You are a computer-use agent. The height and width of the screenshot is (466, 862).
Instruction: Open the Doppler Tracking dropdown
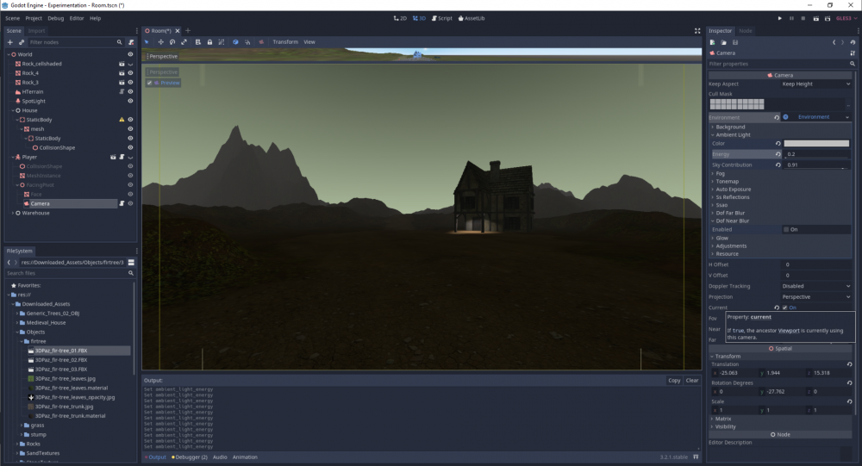[x=815, y=286]
